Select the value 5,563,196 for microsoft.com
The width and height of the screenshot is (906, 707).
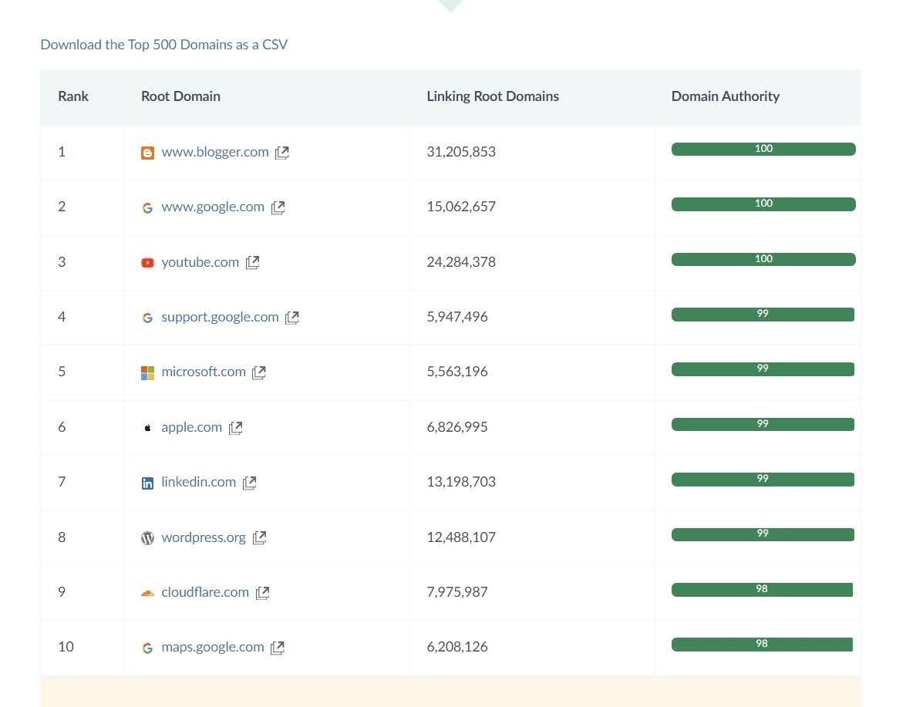(x=457, y=372)
